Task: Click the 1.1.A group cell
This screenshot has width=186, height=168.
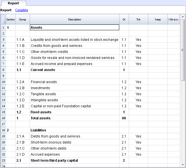Action: [x=22, y=40]
